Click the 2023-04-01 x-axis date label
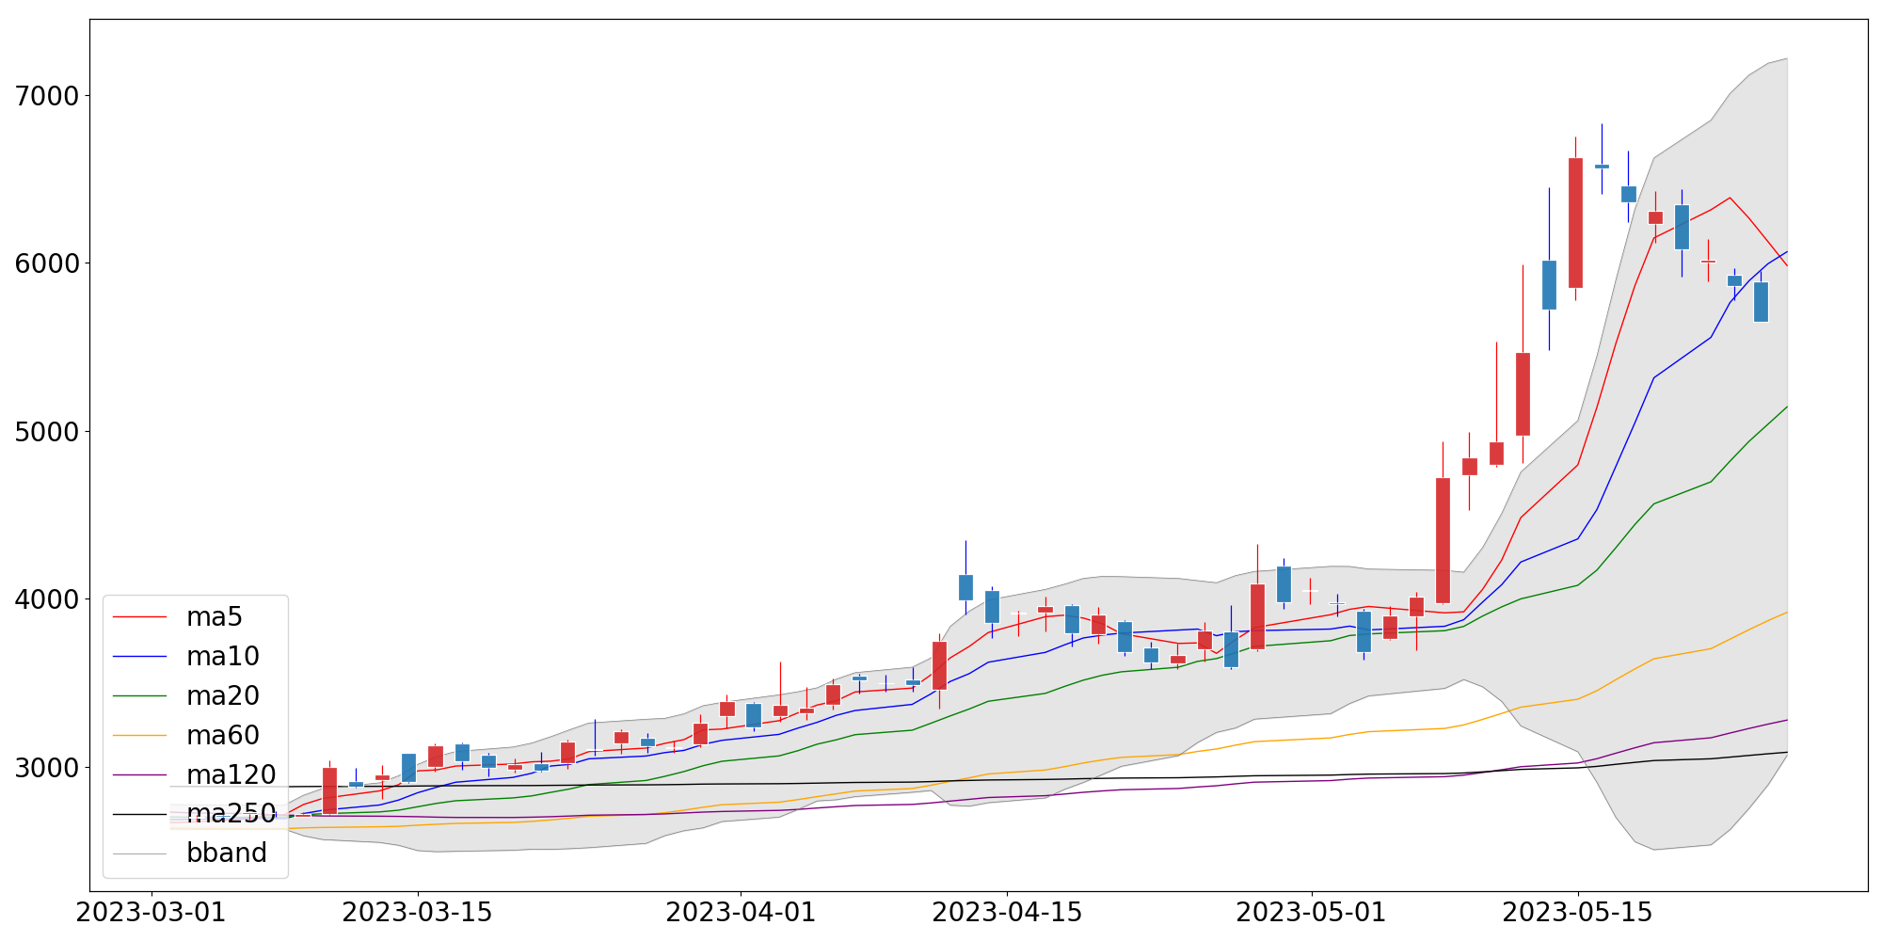 [742, 913]
